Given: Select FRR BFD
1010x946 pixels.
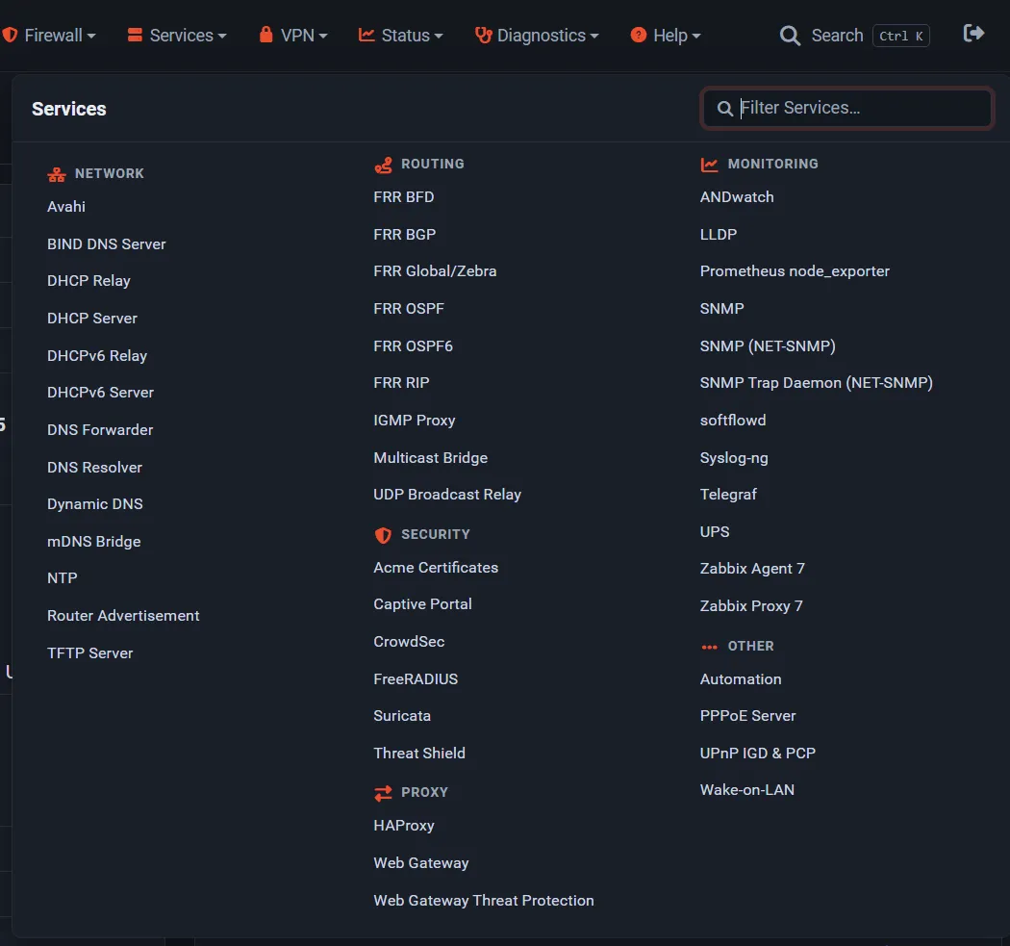Looking at the screenshot, I should 404,197.
